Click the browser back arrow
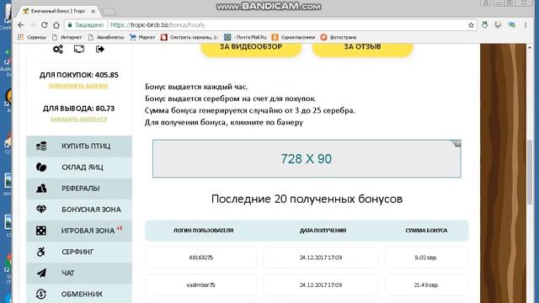 tap(20, 25)
